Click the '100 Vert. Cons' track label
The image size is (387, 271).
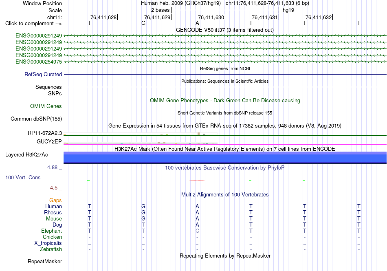23,177
